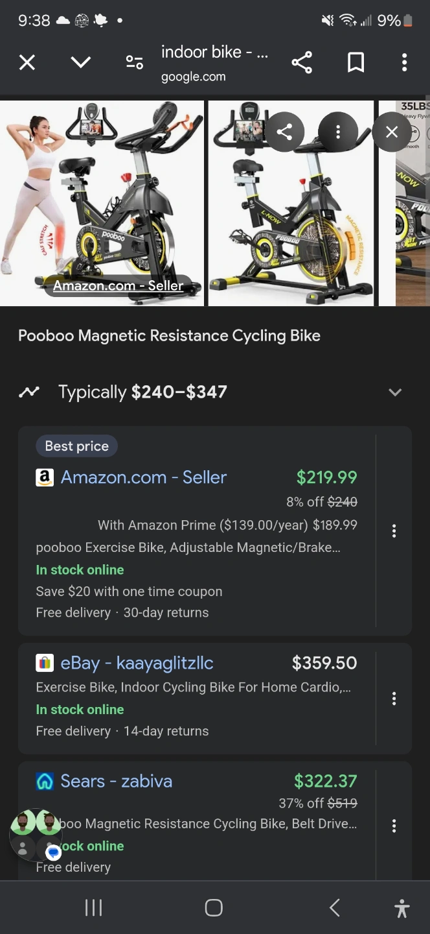View the first Pooboo bike product image
This screenshot has width=430, height=934.
102,202
